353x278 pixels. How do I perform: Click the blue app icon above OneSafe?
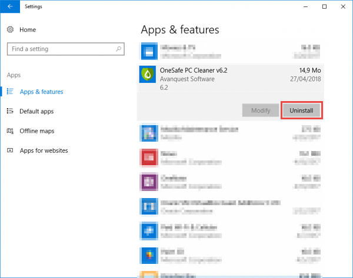(149, 51)
